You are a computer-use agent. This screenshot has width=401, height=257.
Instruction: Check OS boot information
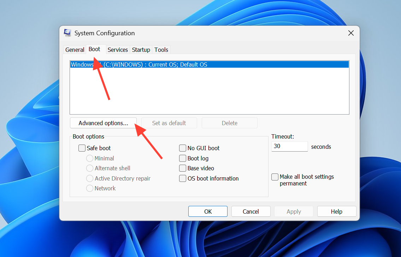183,178
